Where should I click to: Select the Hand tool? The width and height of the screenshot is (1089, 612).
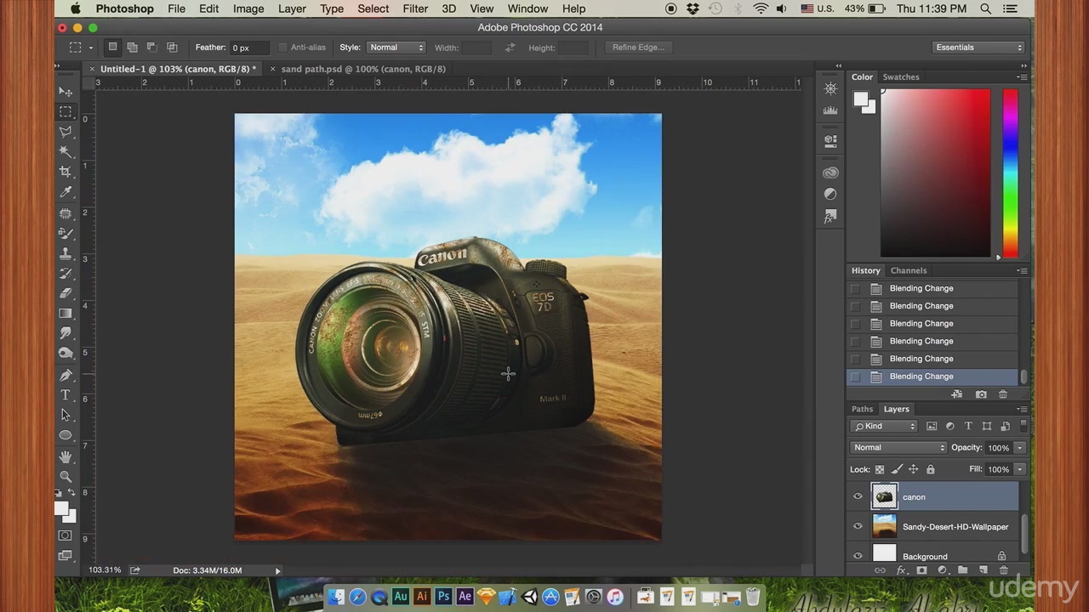[66, 456]
